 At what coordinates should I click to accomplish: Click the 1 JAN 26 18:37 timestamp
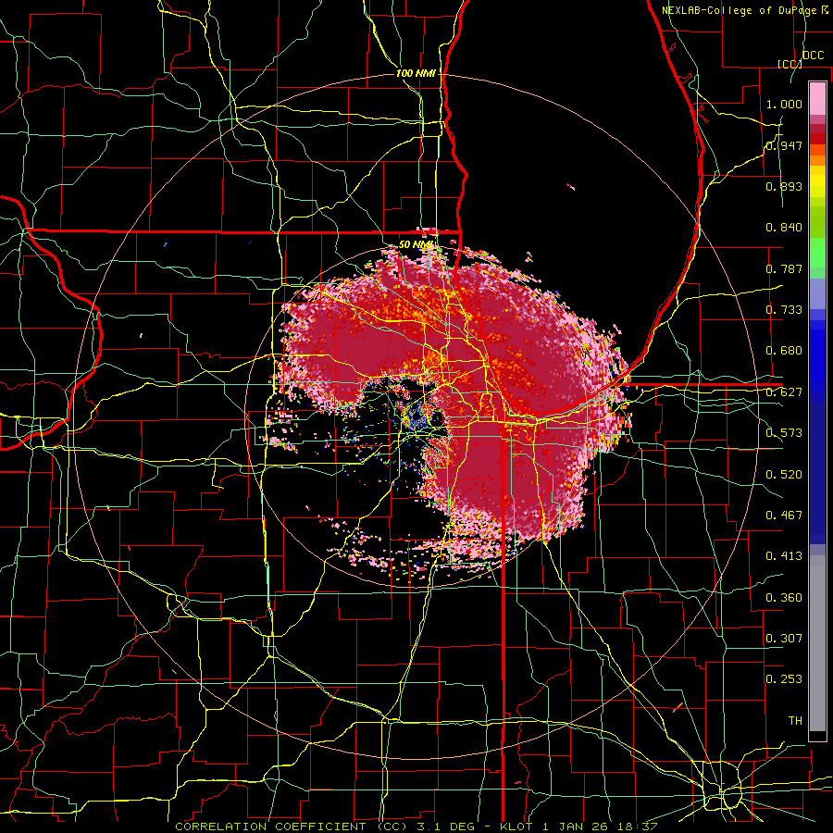tap(600, 827)
